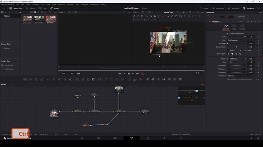The image size is (263, 147).
Task: Adjust the Border Width slider
Action: [x=237, y=47]
